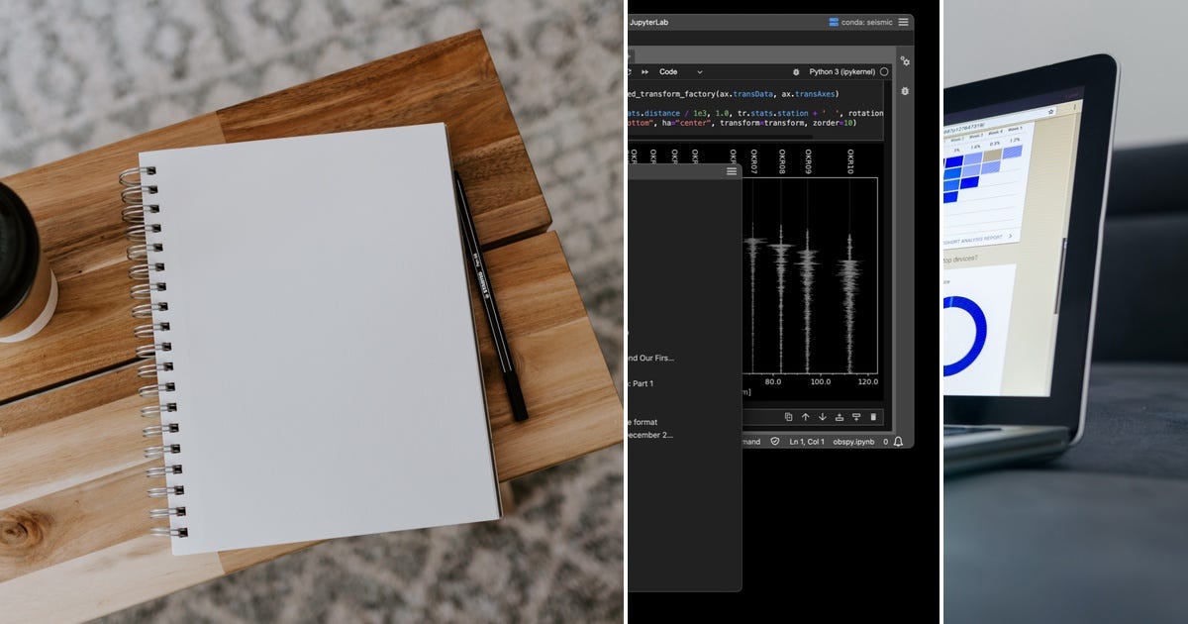Insert a new cell above via toolbar icon
Screen dimensions: 1188x624
click(840, 417)
